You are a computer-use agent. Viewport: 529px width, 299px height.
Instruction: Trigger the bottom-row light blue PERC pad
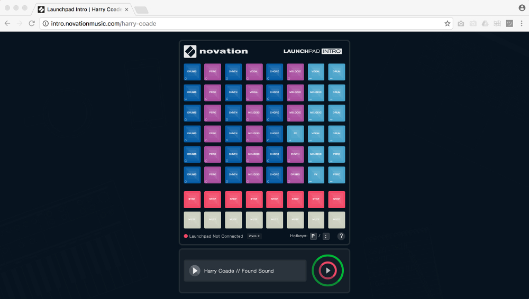coord(336,175)
